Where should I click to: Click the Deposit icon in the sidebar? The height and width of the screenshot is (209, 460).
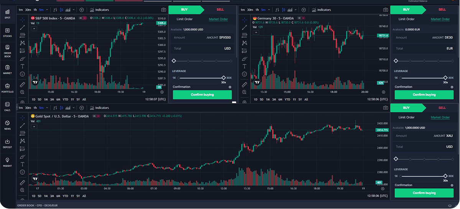point(8,143)
